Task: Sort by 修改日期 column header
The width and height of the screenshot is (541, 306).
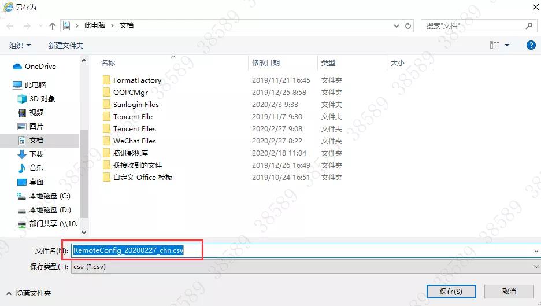Action: coord(266,63)
